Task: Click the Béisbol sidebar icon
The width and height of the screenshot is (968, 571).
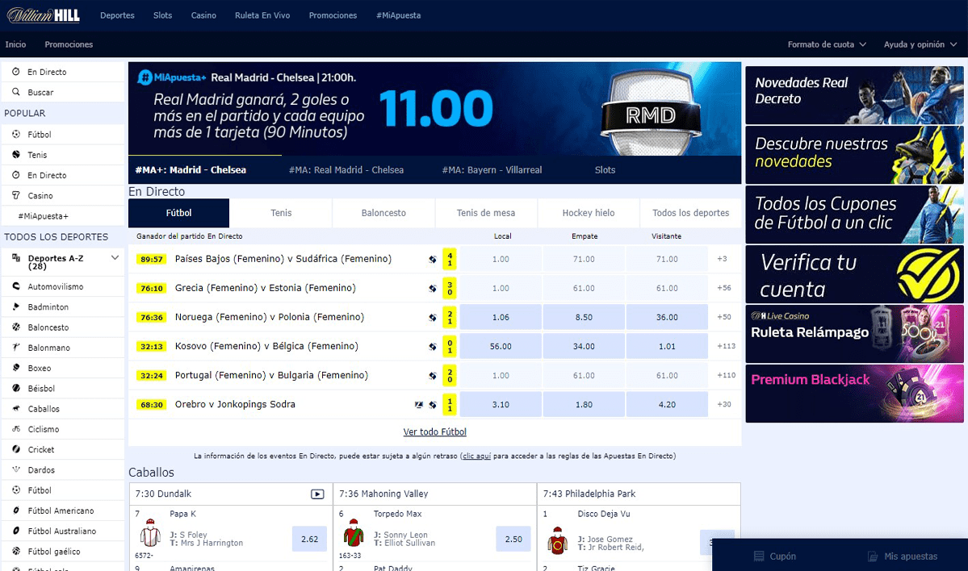Action: (x=16, y=388)
